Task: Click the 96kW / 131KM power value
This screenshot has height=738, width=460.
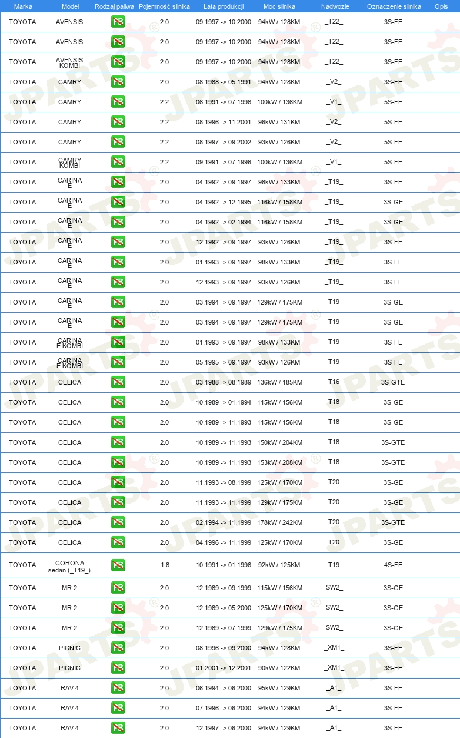Action: point(279,122)
